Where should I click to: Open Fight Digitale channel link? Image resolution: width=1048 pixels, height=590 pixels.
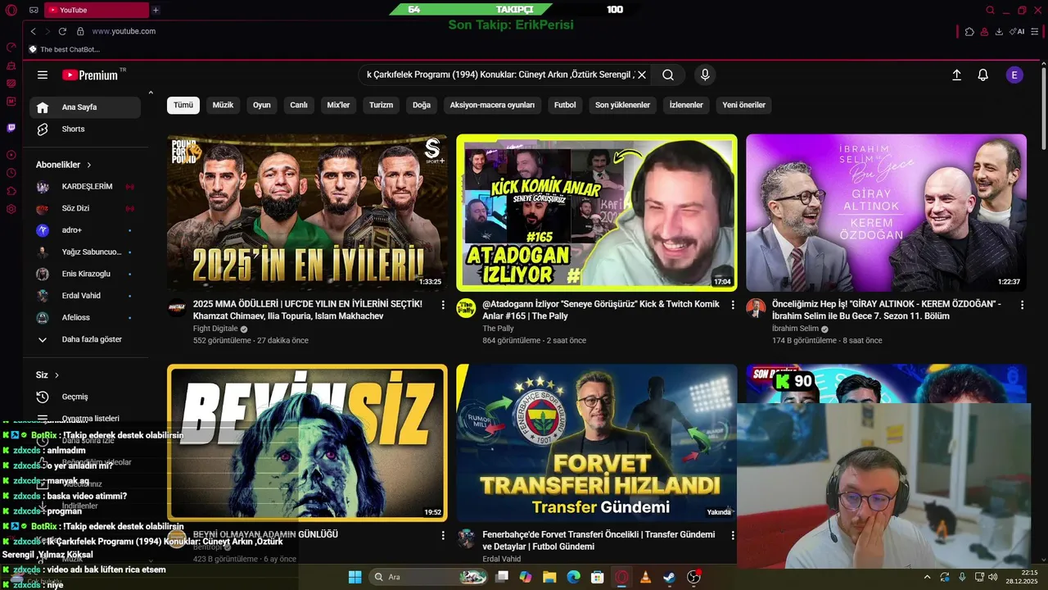(215, 329)
